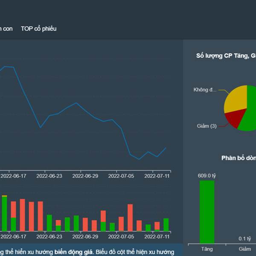Click the "Phân bổ dòn..." chart title

(239, 158)
